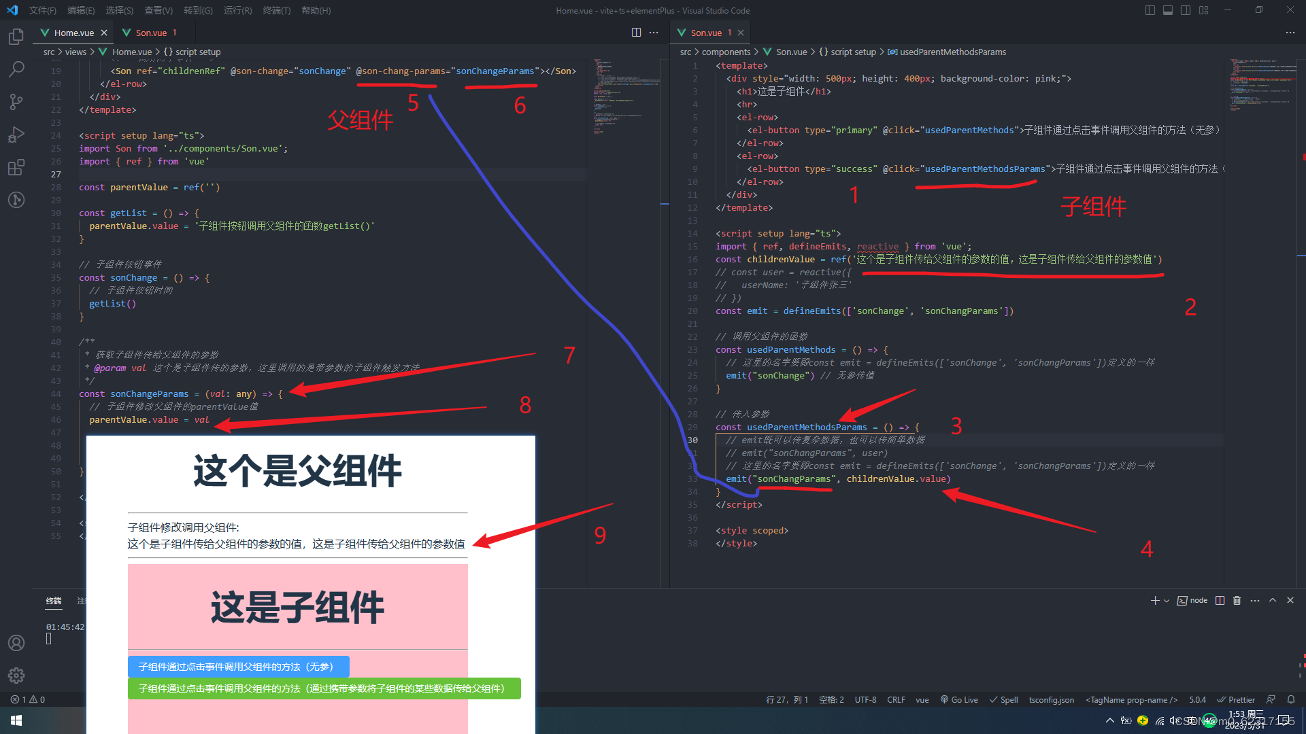Open the Customize Layout icon in title bar
The width and height of the screenshot is (1306, 734).
coord(1204,10)
